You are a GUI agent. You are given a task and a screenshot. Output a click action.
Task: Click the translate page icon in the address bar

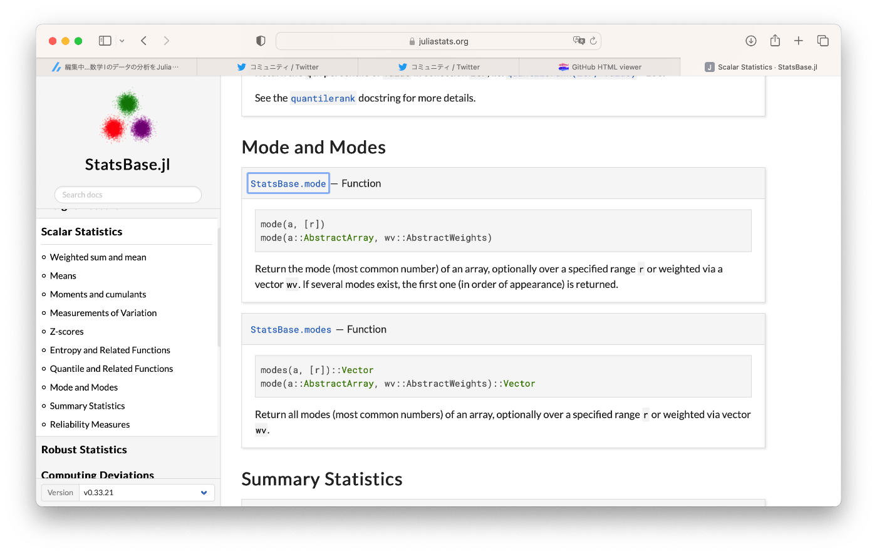579,41
